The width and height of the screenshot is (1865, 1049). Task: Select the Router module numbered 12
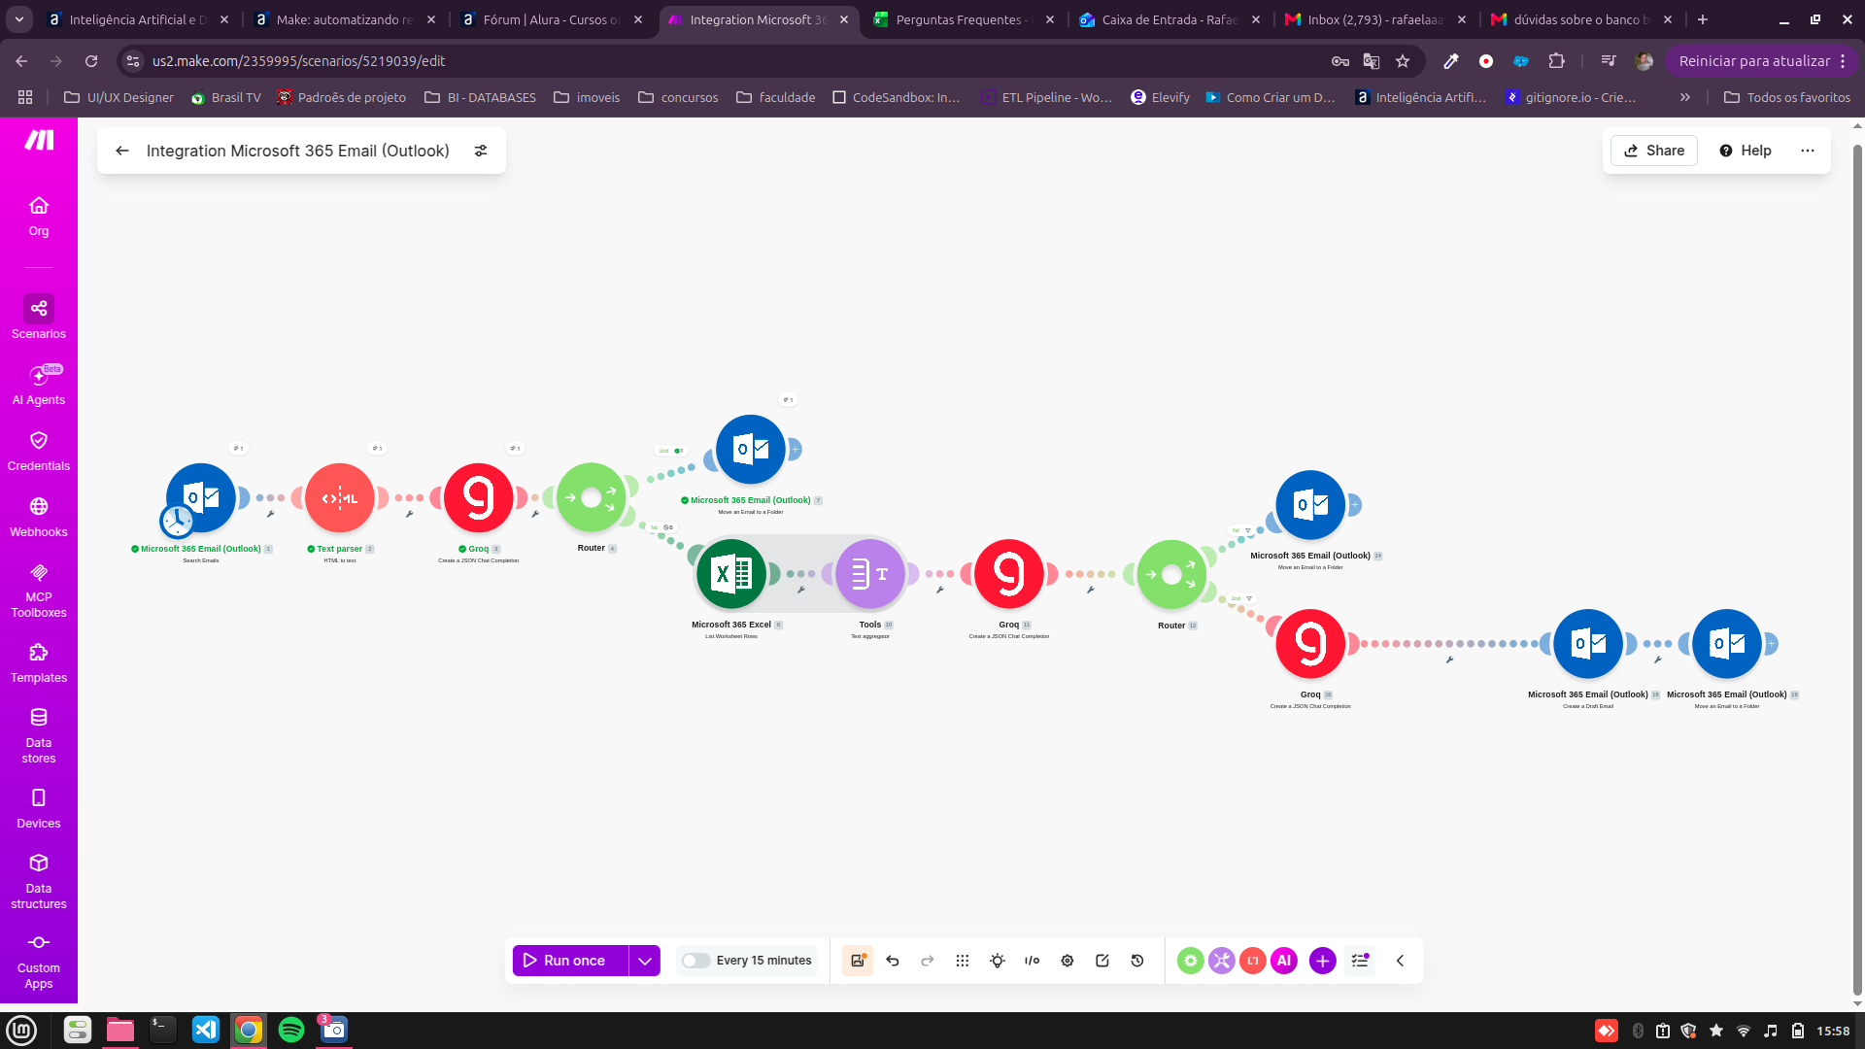coord(1171,575)
